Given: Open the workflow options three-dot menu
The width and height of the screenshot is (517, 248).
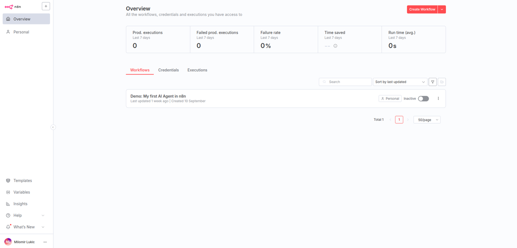Looking at the screenshot, I should tap(438, 98).
